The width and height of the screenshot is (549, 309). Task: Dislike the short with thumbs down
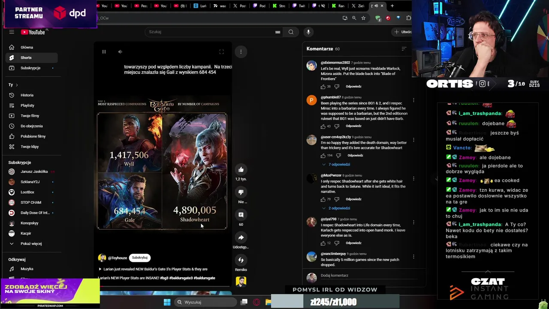(x=241, y=192)
